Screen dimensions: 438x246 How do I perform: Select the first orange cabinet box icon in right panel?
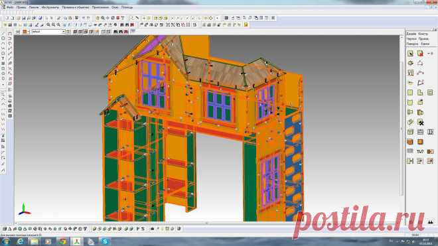tap(410, 142)
